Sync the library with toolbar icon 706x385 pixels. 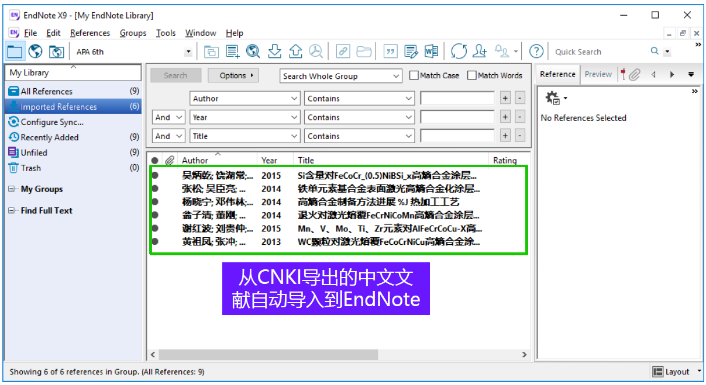click(459, 51)
